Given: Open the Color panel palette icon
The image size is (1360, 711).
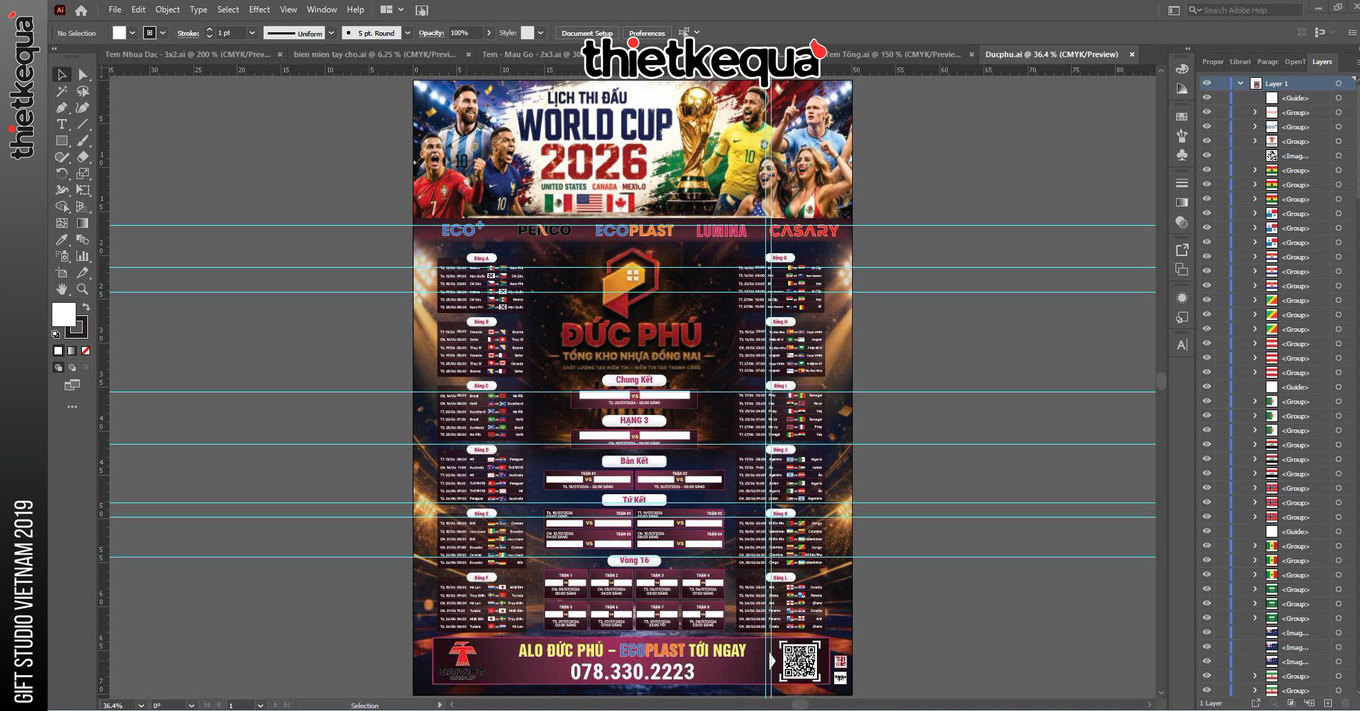Looking at the screenshot, I should click(x=1182, y=69).
